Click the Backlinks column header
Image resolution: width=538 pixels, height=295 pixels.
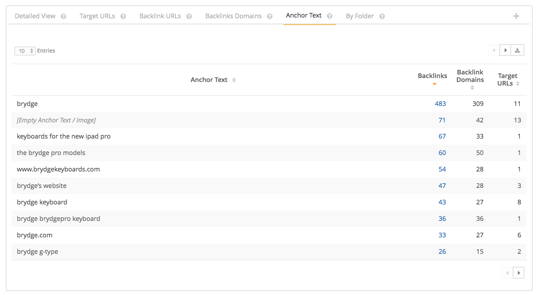[x=432, y=76]
